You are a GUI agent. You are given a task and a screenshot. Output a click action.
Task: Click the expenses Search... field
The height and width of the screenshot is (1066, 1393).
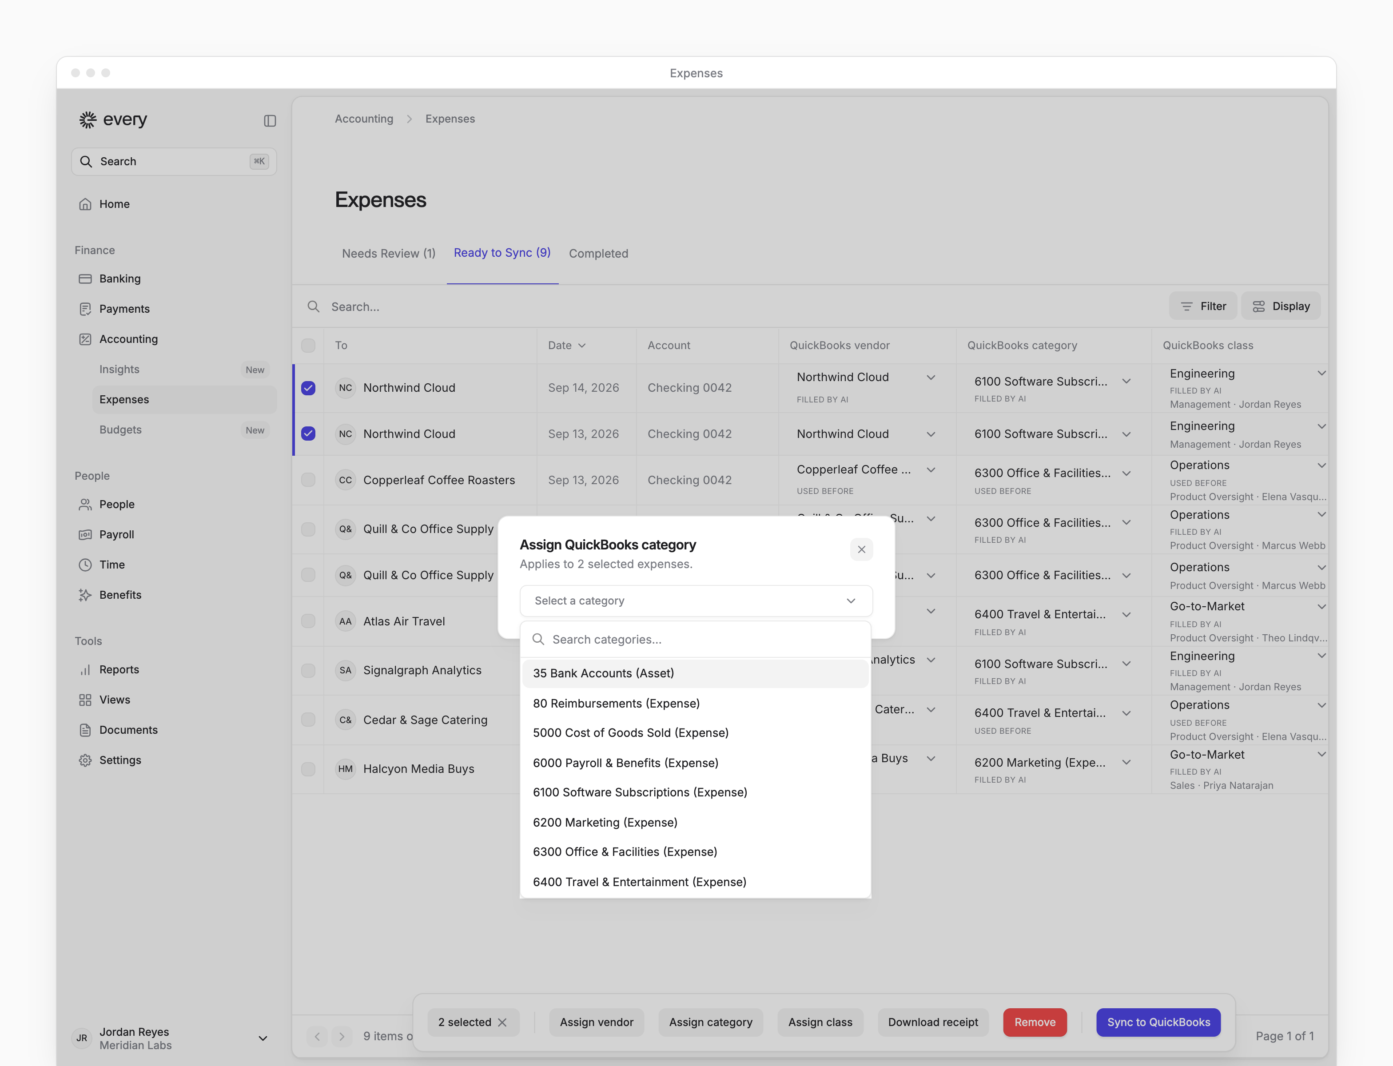pos(730,306)
